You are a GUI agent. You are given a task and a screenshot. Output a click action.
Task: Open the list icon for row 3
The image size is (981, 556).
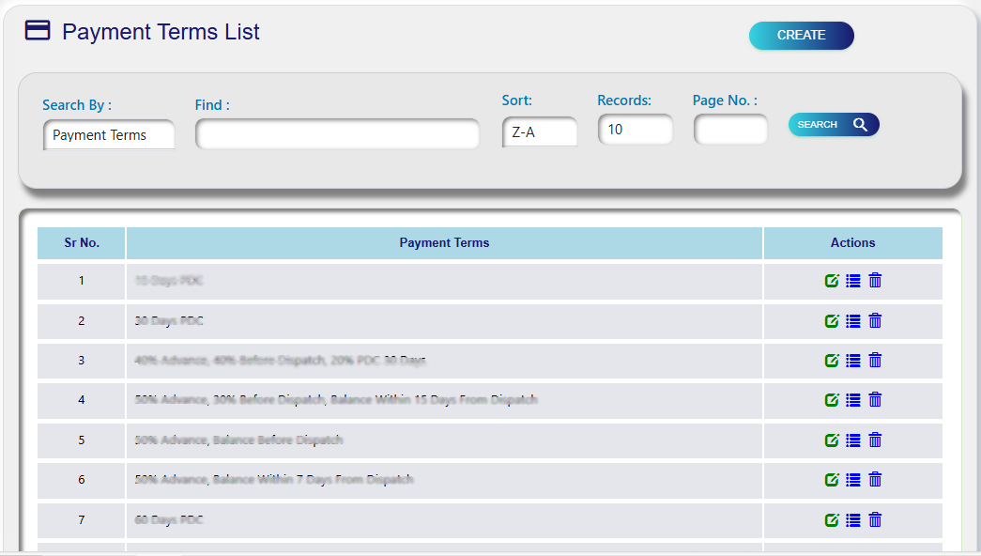(853, 361)
